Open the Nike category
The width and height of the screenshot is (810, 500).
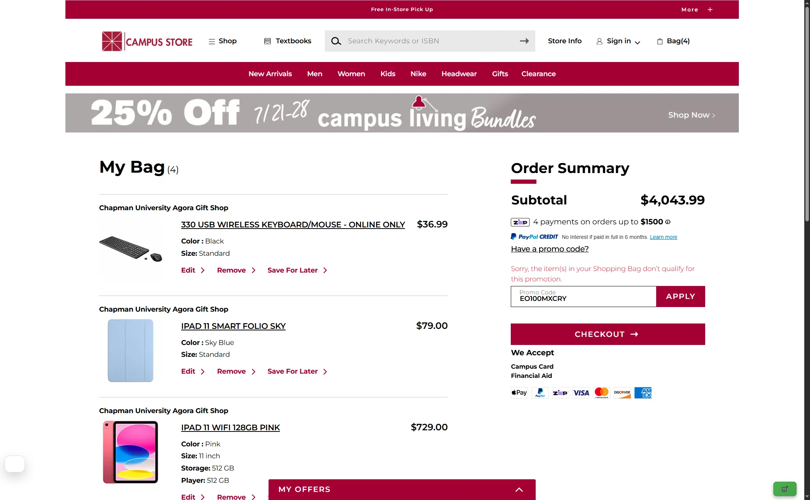[x=418, y=74]
